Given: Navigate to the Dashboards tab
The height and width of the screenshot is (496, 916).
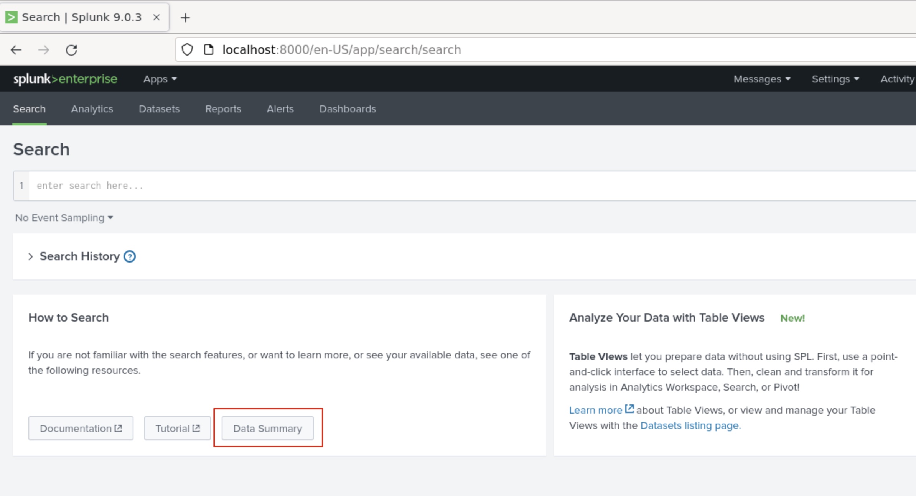Looking at the screenshot, I should pyautogui.click(x=348, y=109).
